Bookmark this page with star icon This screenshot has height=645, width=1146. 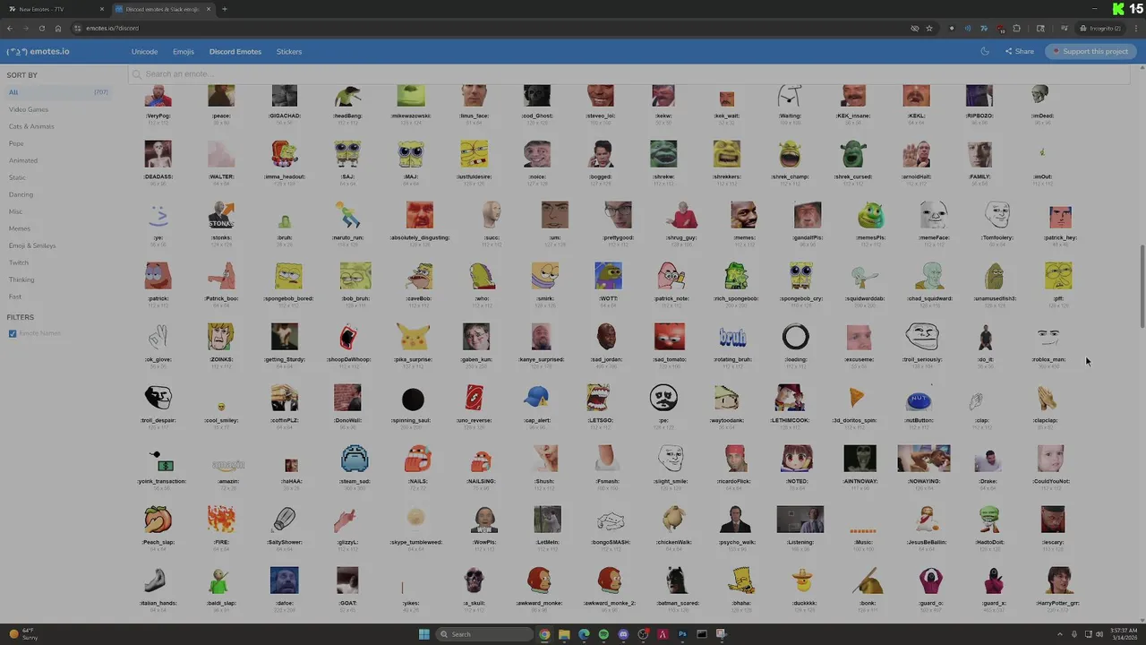[929, 28]
